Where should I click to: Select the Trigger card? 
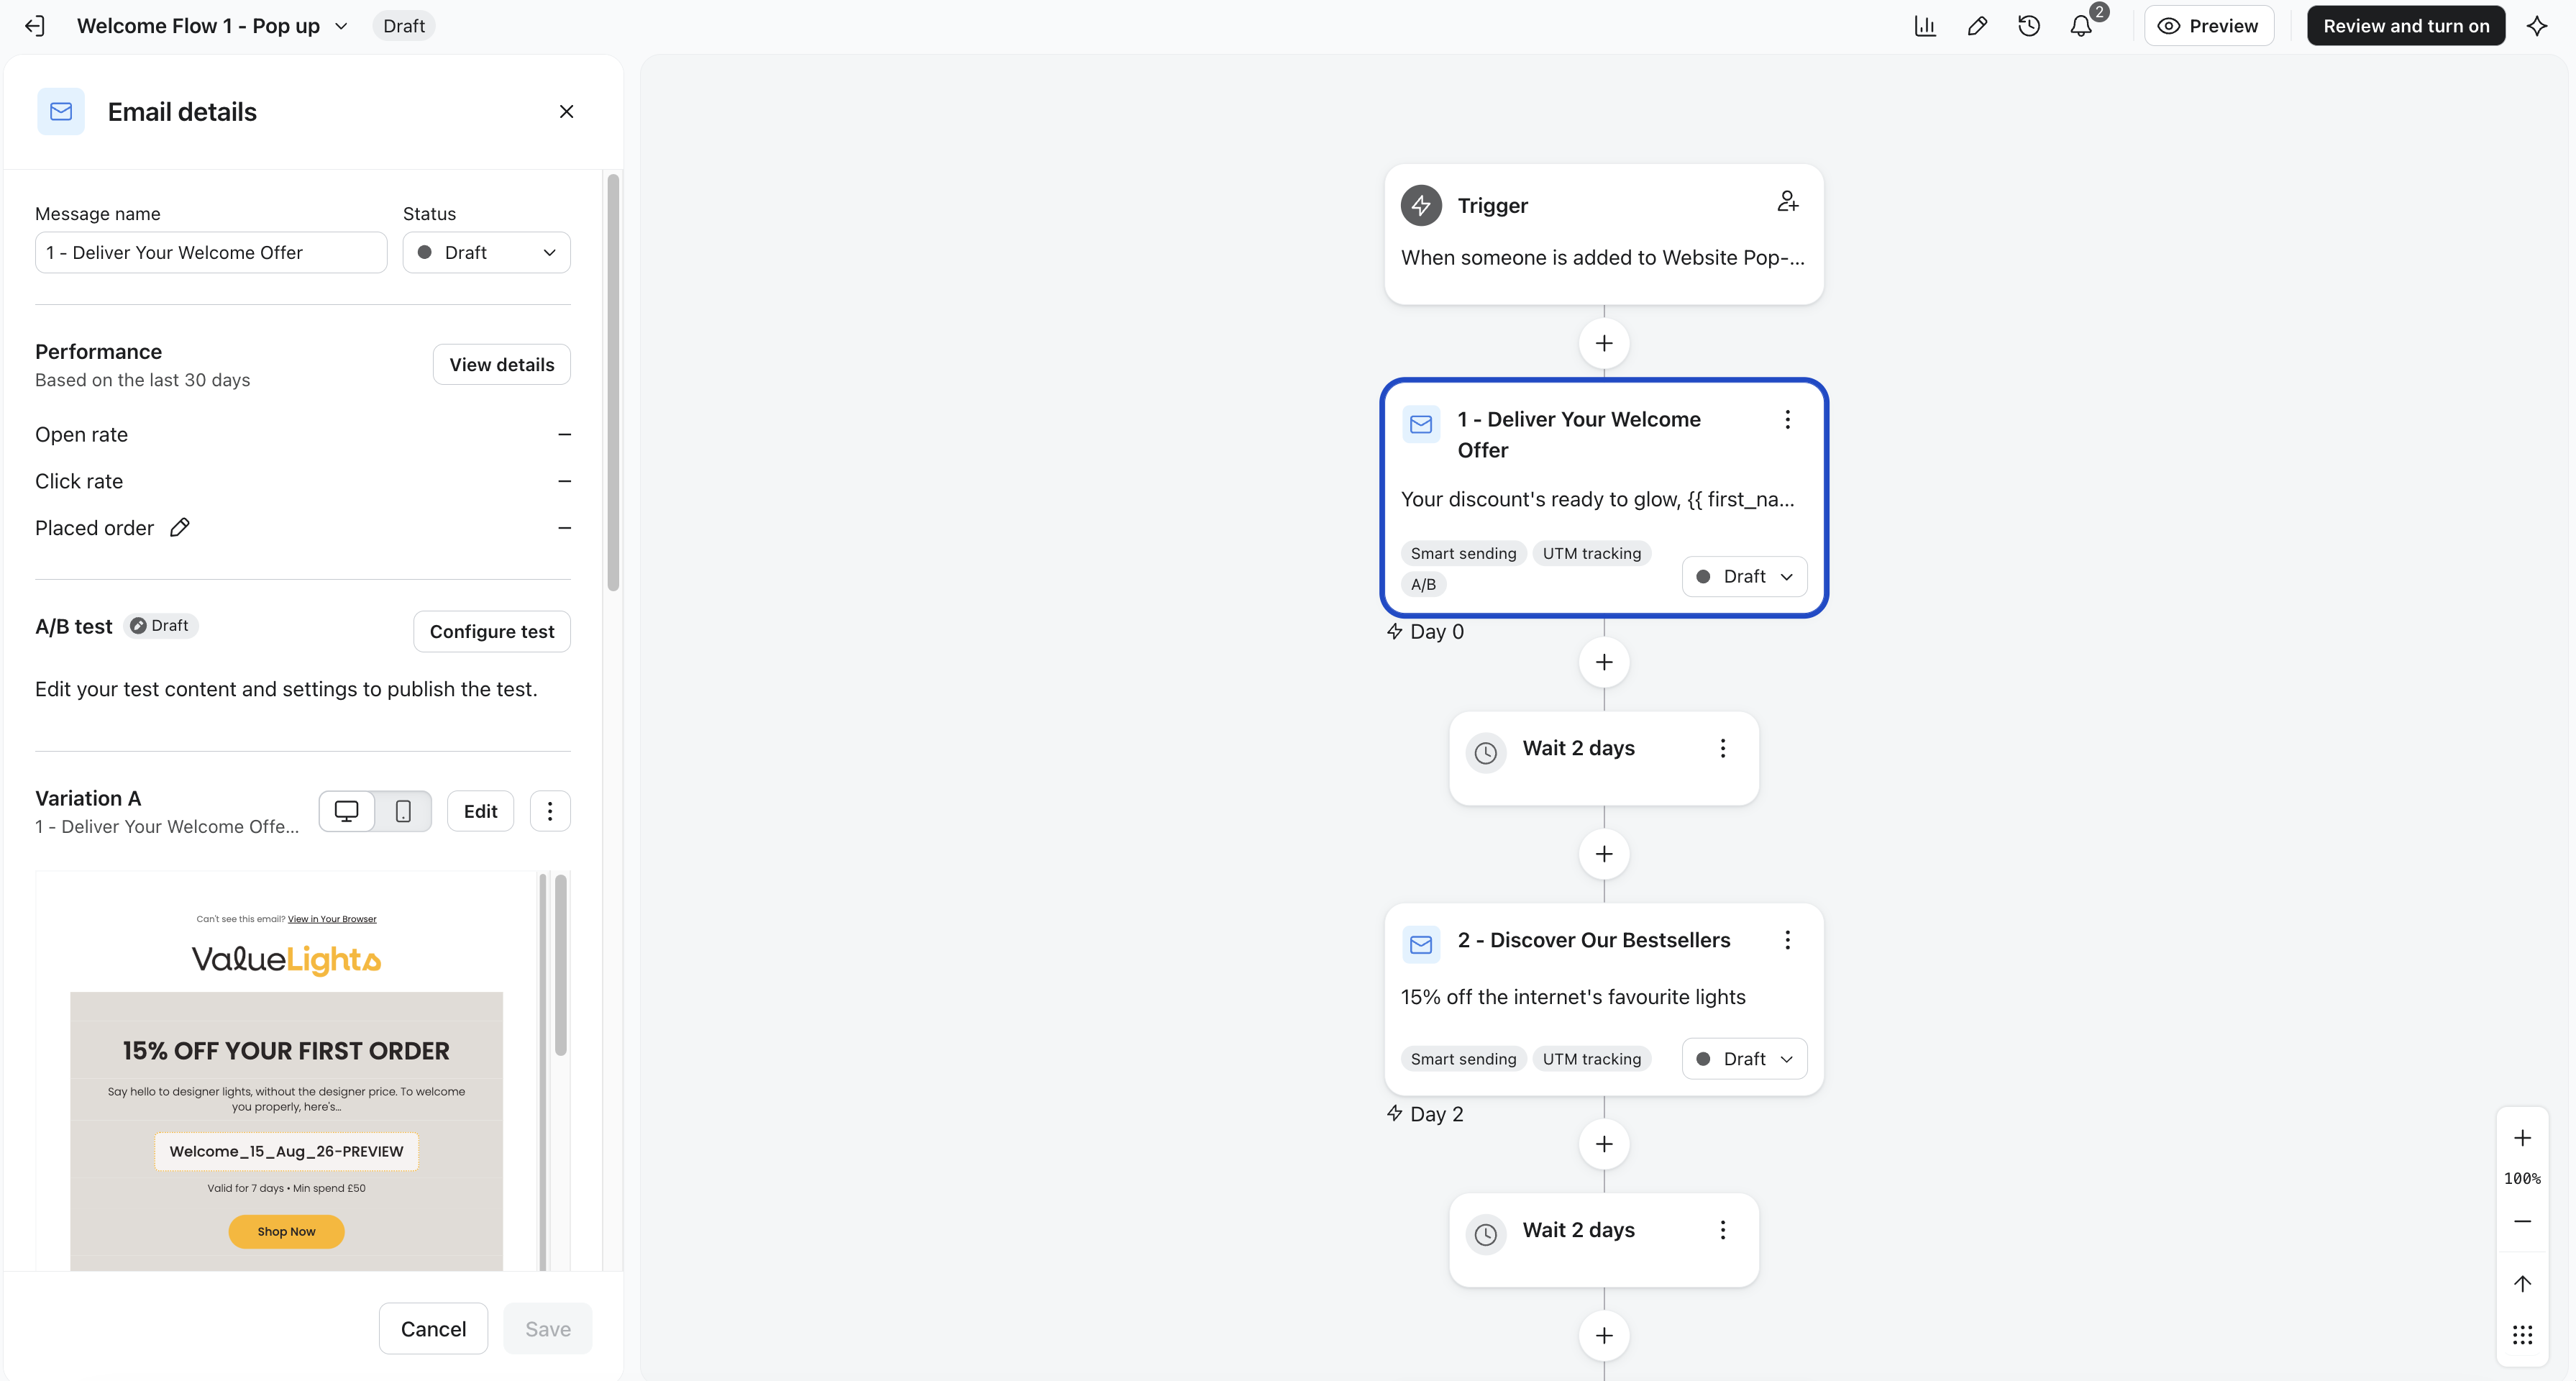(1604, 235)
